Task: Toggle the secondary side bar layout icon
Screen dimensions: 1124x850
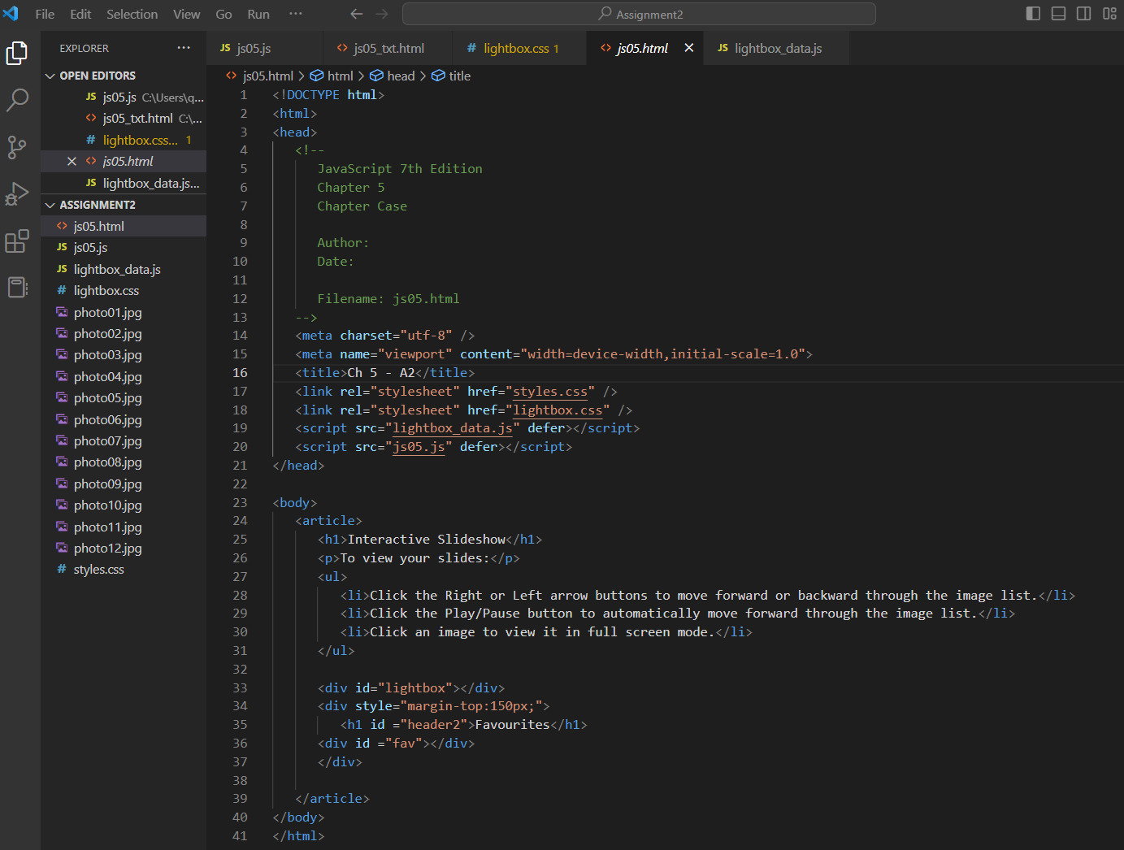Action: [1083, 14]
